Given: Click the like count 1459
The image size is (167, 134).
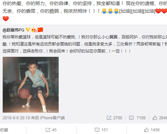Looking at the screenshot, I should pyautogui.click(x=155, y=130).
